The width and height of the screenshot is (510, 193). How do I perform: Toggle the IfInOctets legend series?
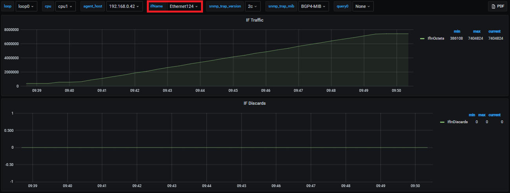coord(436,38)
